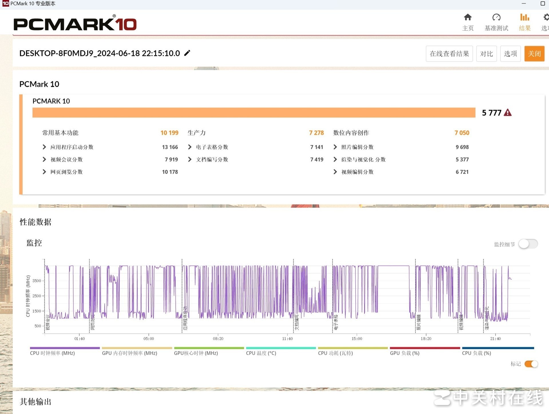Expand 电子表格分数 details
549x414 pixels.
(x=190, y=147)
